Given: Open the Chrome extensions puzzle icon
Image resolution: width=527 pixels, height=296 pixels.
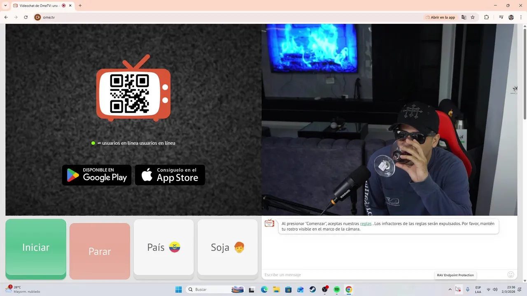Looking at the screenshot, I should [486, 17].
